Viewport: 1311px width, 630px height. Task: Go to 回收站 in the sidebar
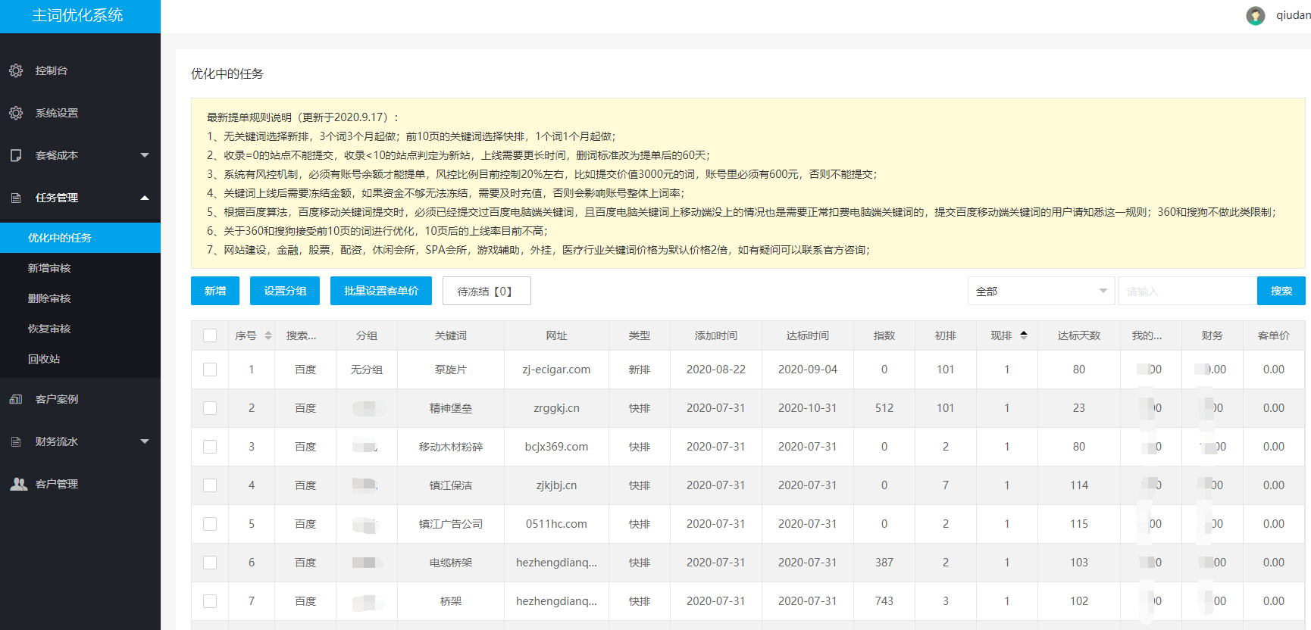[x=44, y=359]
